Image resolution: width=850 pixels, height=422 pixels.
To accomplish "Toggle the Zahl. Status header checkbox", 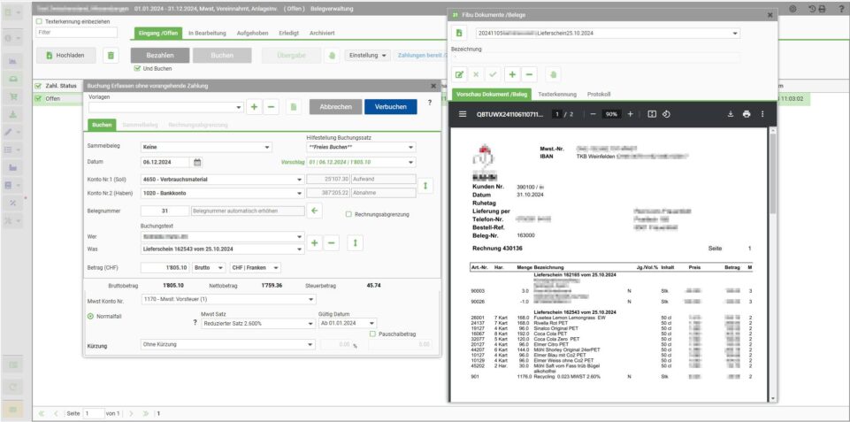I will [x=38, y=86].
